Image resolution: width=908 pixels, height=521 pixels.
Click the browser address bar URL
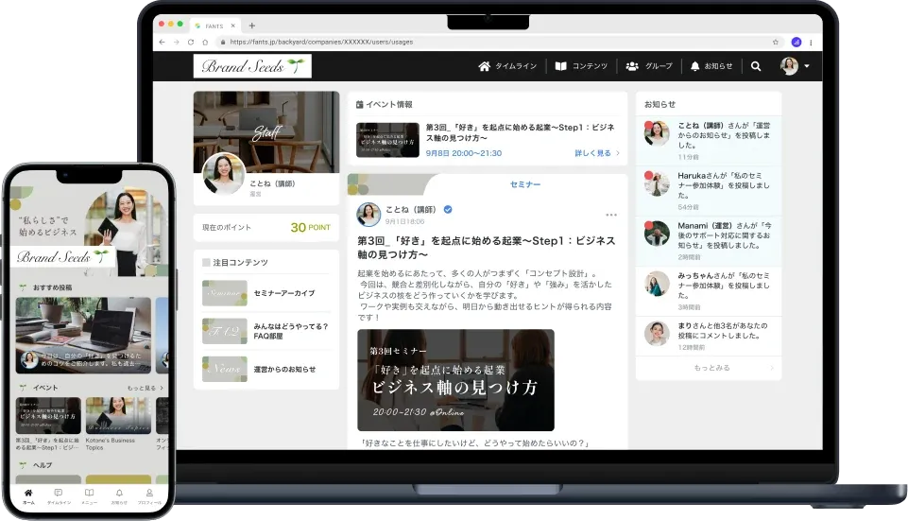(x=321, y=42)
